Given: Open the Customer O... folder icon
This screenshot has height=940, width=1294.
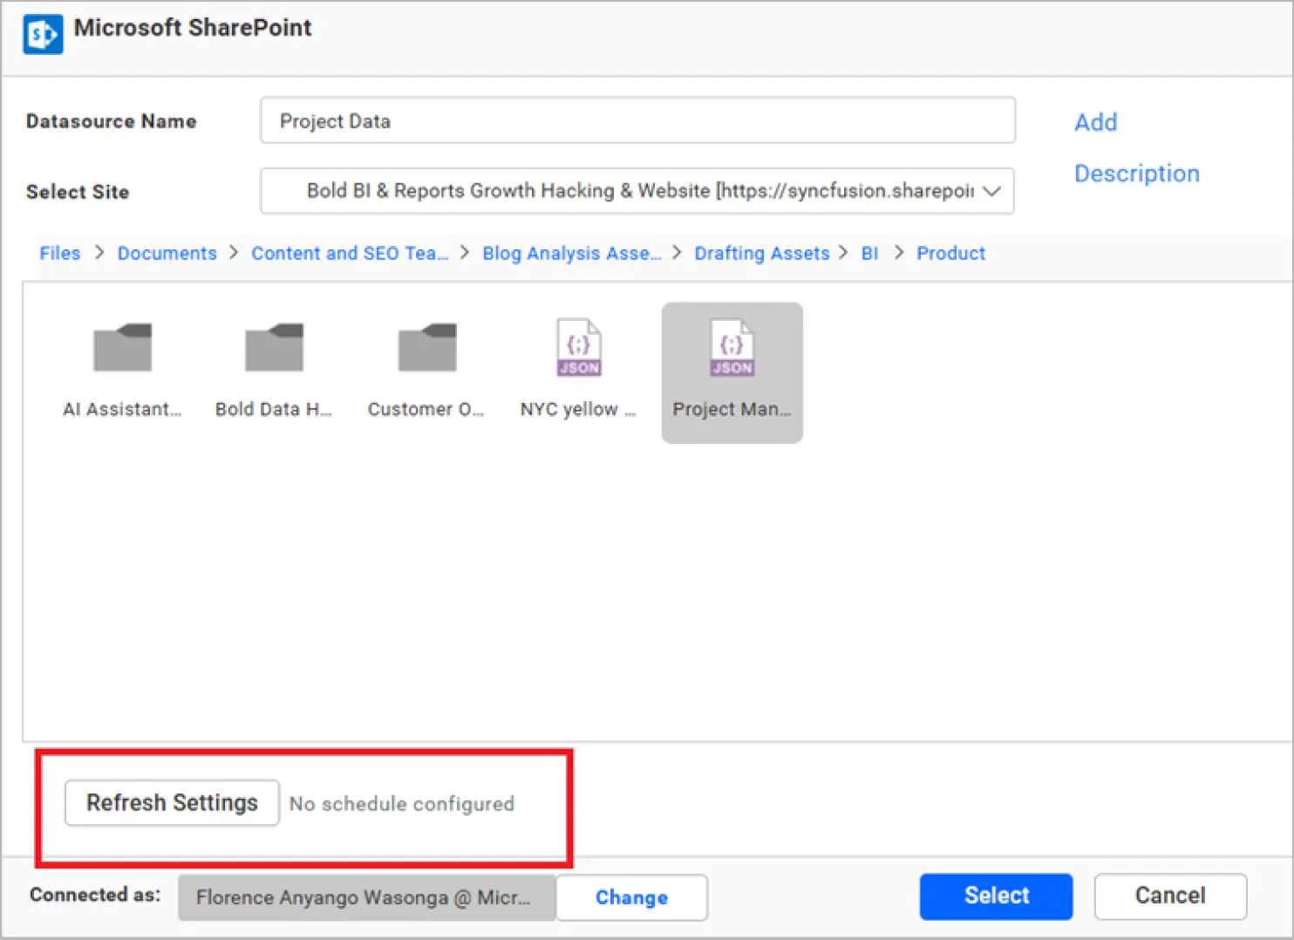Looking at the screenshot, I should pyautogui.click(x=427, y=347).
